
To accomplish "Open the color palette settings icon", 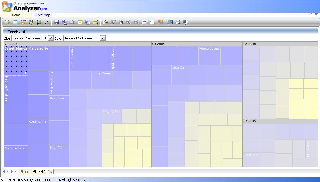I will click(161, 22).
